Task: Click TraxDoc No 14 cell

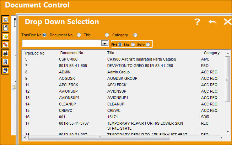Action: pyautogui.click(x=27, y=104)
